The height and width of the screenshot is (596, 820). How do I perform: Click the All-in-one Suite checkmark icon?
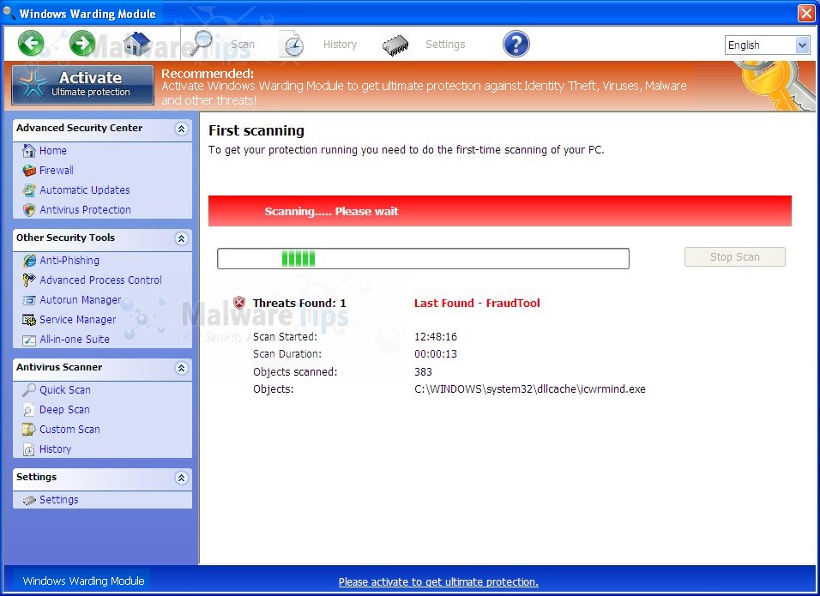pyautogui.click(x=29, y=340)
